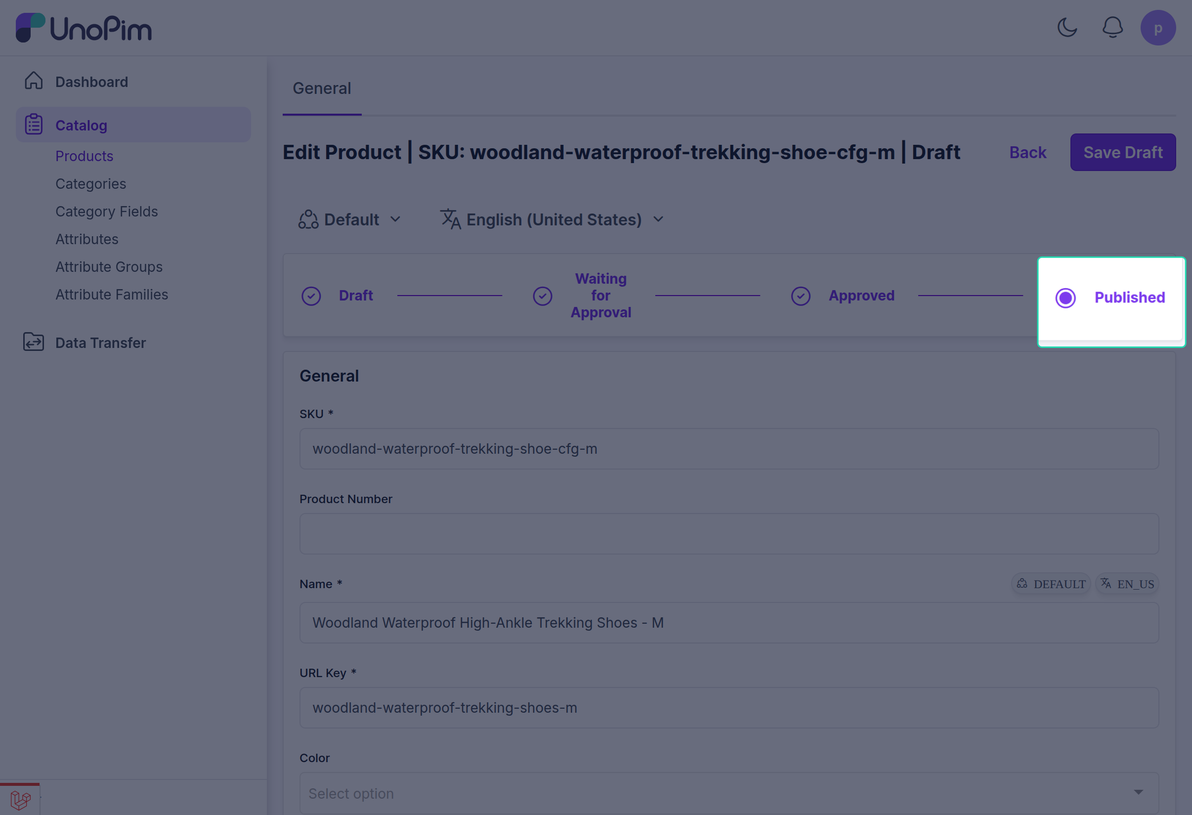1192x815 pixels.
Task: Click the Save Draft button
Action: click(1123, 152)
